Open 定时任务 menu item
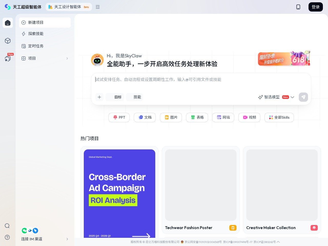The width and height of the screenshot is (328, 246). [x=45, y=46]
